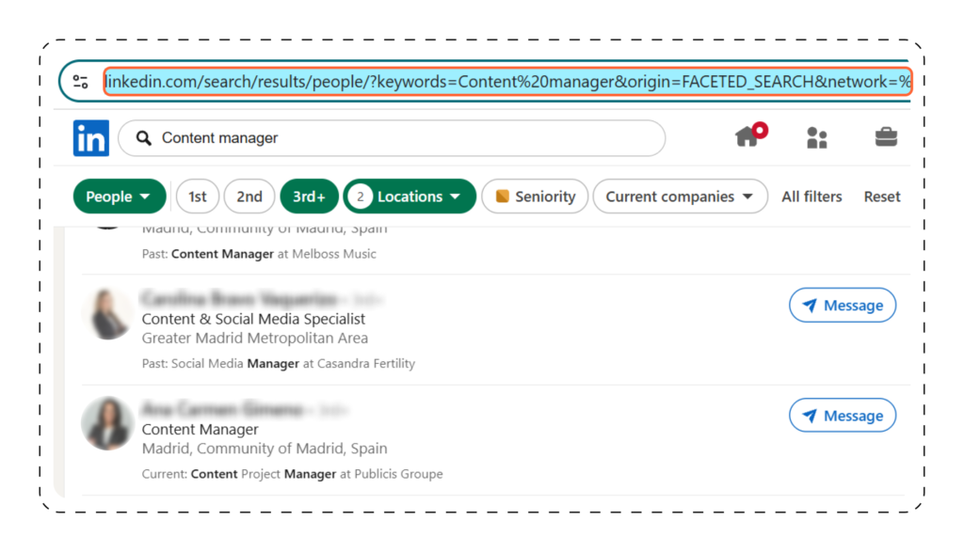Click the magnifier icon in search box
This screenshot has height=552, width=964.
pos(144,138)
